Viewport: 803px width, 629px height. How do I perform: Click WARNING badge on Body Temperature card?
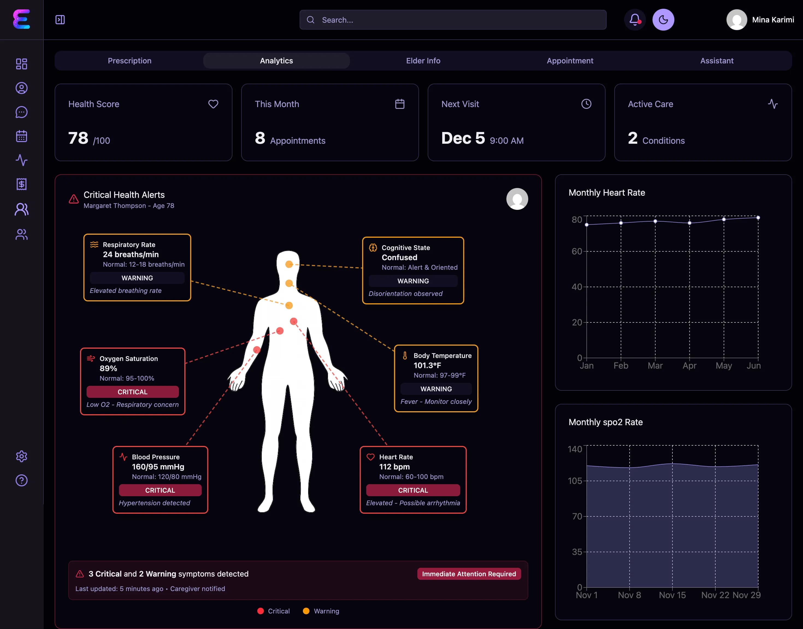pyautogui.click(x=436, y=389)
